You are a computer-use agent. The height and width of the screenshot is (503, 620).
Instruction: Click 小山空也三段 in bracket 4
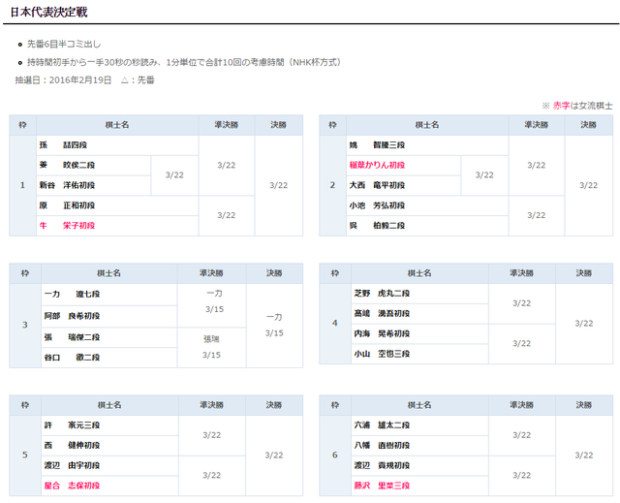coord(382,355)
